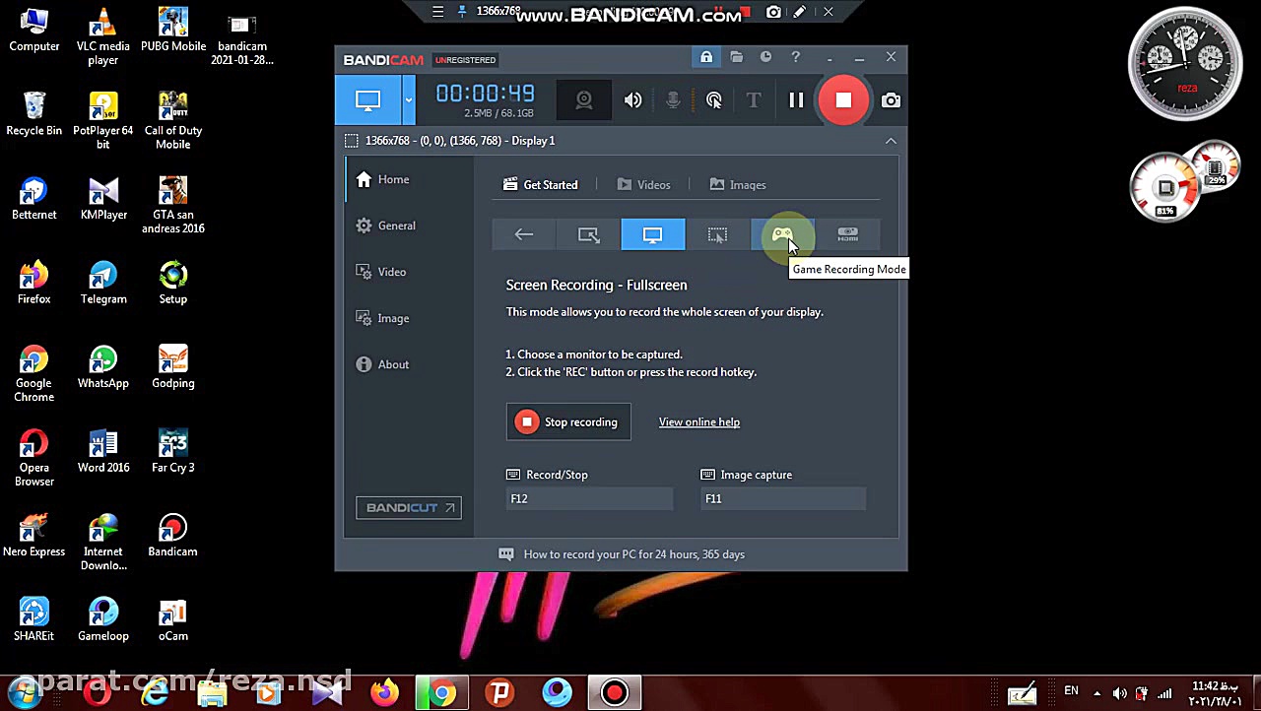This screenshot has width=1261, height=711.
Task: Toggle the microphone recording icon
Action: [673, 100]
